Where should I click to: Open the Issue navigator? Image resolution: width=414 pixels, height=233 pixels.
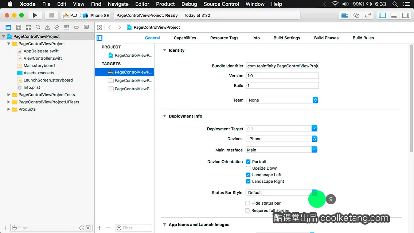(47, 27)
